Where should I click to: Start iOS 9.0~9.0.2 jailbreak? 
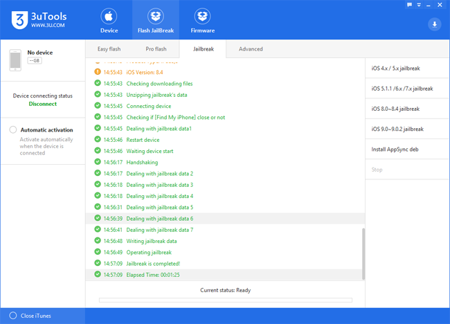[407, 129]
